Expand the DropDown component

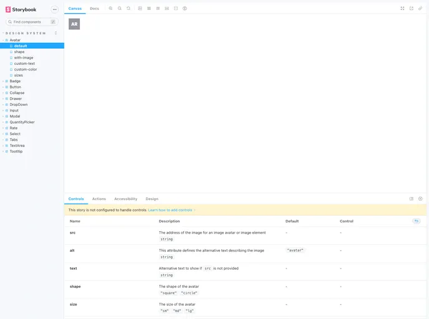[19, 105]
